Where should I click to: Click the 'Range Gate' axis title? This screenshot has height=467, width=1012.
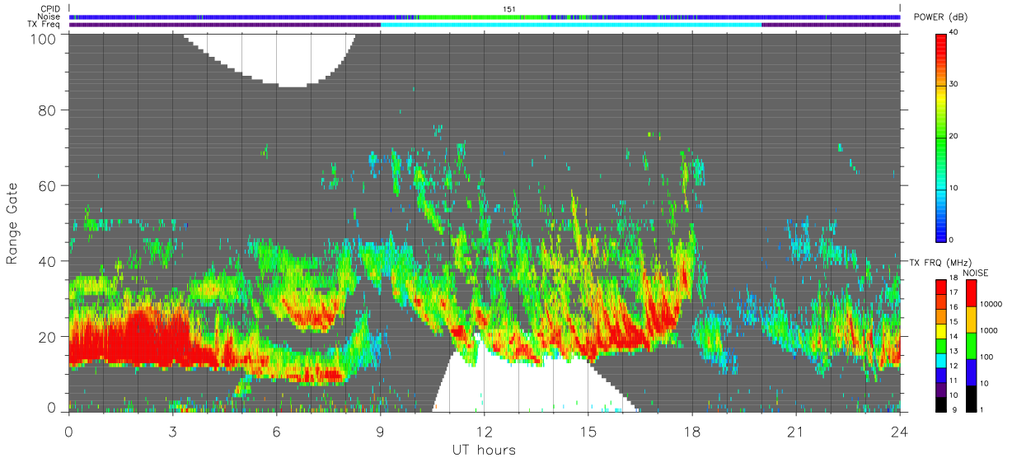tap(12, 222)
